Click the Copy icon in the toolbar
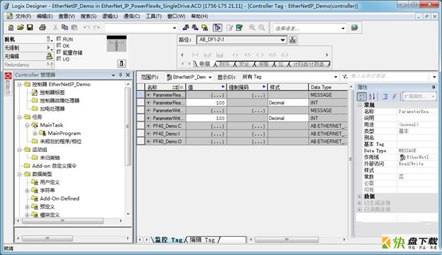This screenshot has height=255, width=442. (x=65, y=28)
